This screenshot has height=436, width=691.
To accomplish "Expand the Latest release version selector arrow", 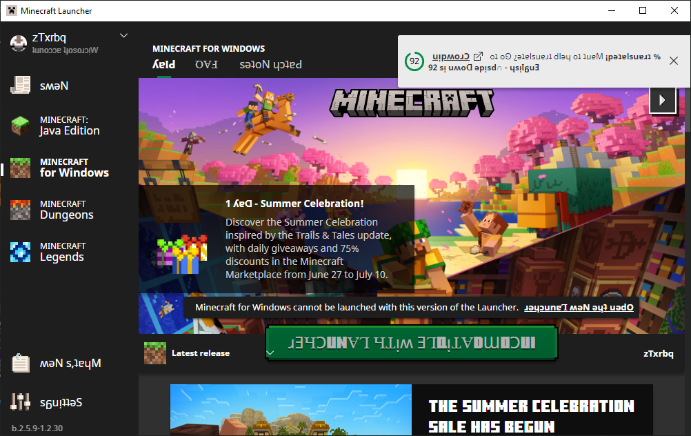I will pyautogui.click(x=270, y=353).
